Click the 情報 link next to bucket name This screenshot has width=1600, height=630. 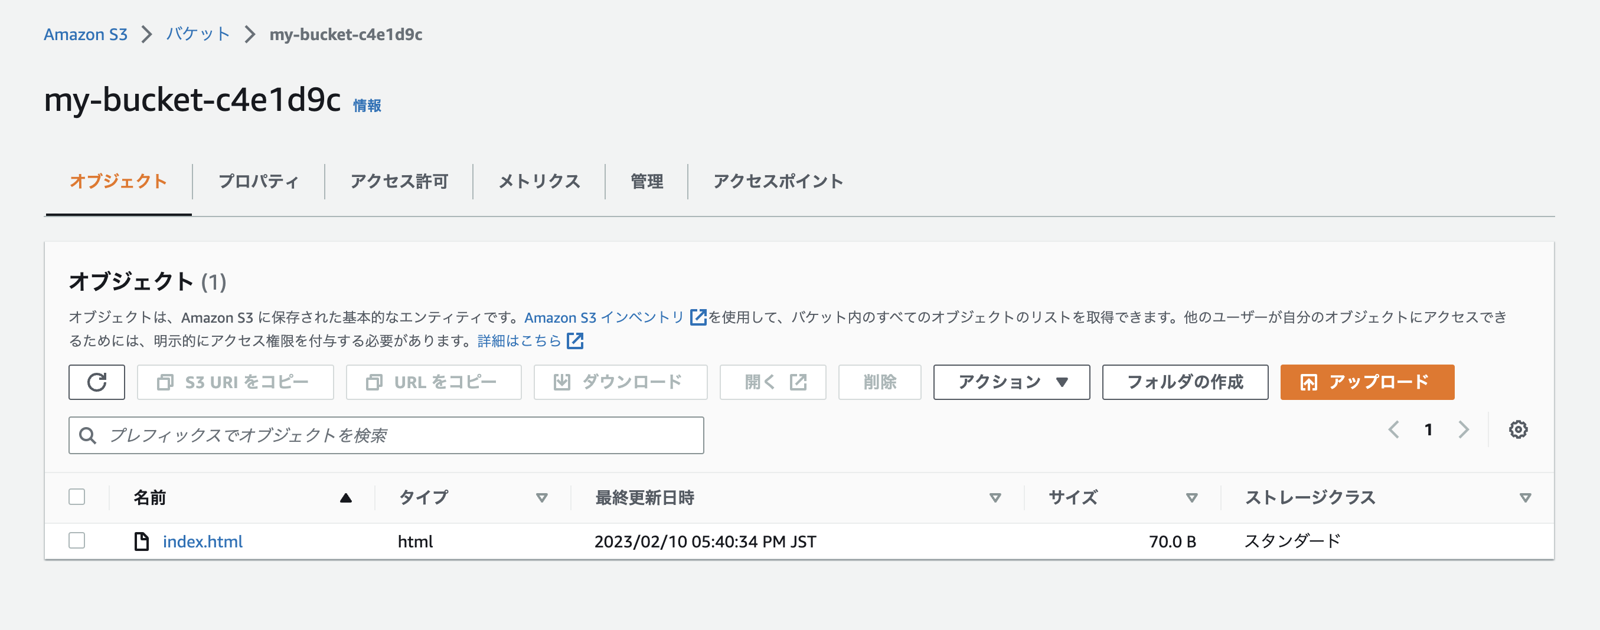point(367,106)
